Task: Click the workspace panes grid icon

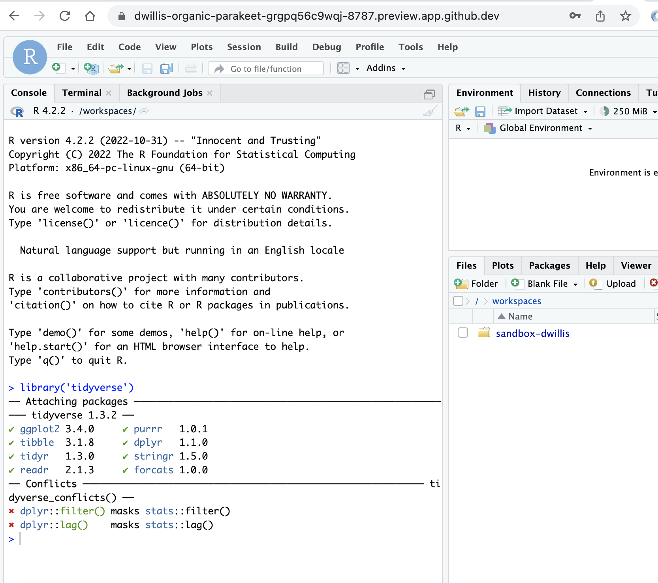Action: coord(343,68)
